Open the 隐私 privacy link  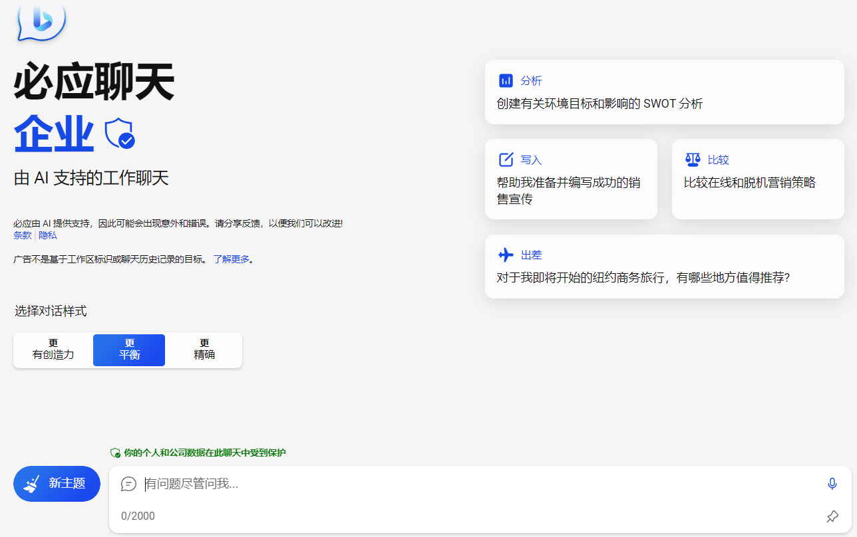(47, 235)
